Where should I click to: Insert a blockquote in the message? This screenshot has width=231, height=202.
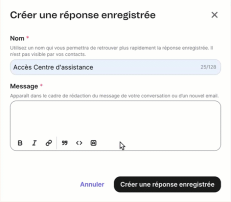click(x=64, y=143)
